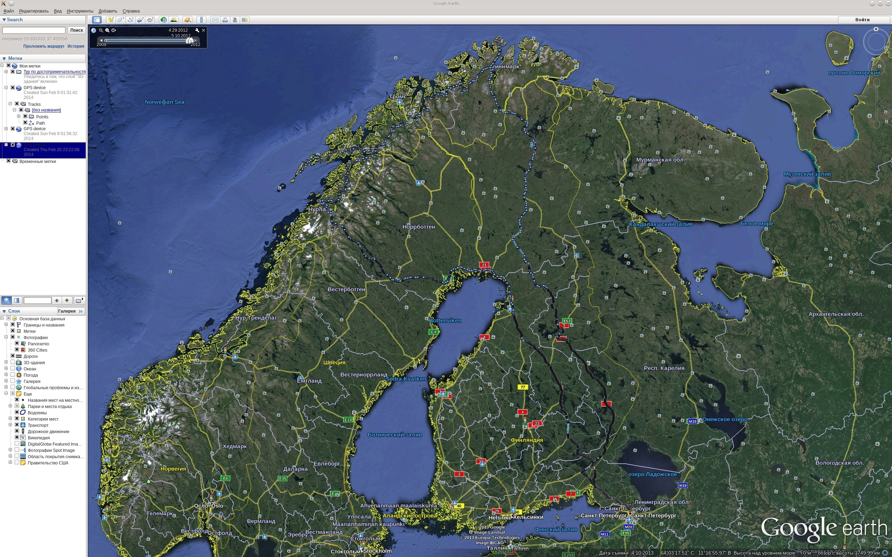
Task: Toggle Временные метки checkbox
Action: click(x=8, y=161)
